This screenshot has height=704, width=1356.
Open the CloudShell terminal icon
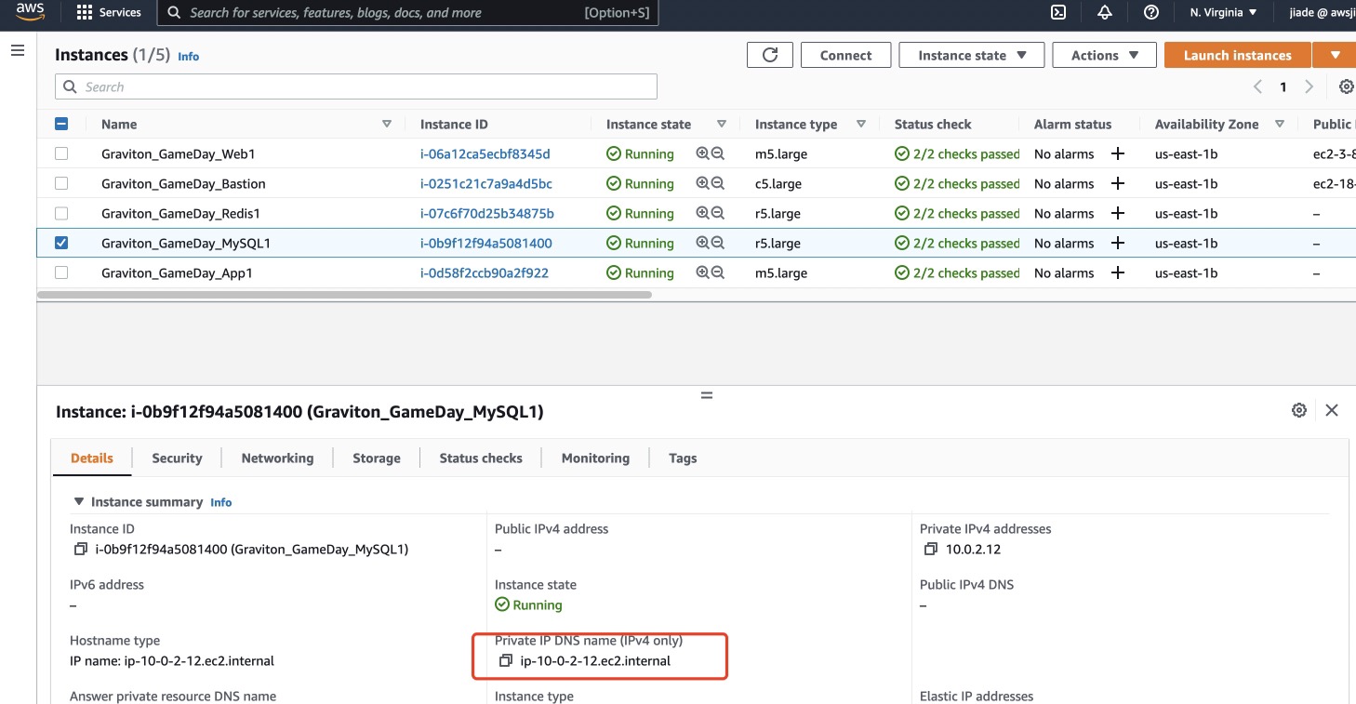[1058, 13]
